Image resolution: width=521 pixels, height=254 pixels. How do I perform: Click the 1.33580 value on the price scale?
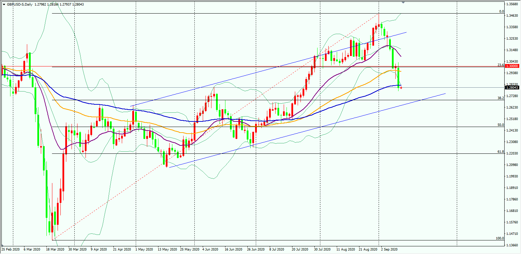coord(512,27)
